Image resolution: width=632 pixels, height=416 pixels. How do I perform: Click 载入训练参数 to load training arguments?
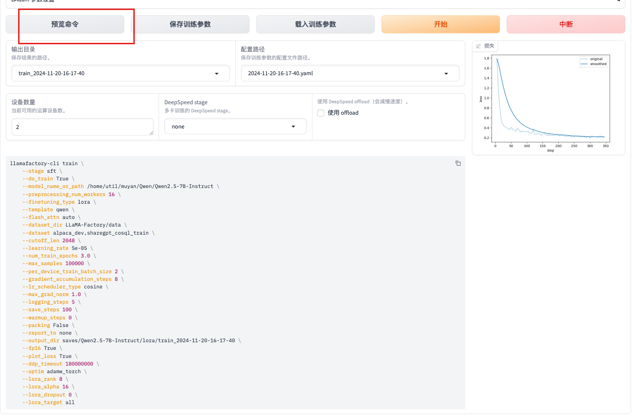pos(315,24)
